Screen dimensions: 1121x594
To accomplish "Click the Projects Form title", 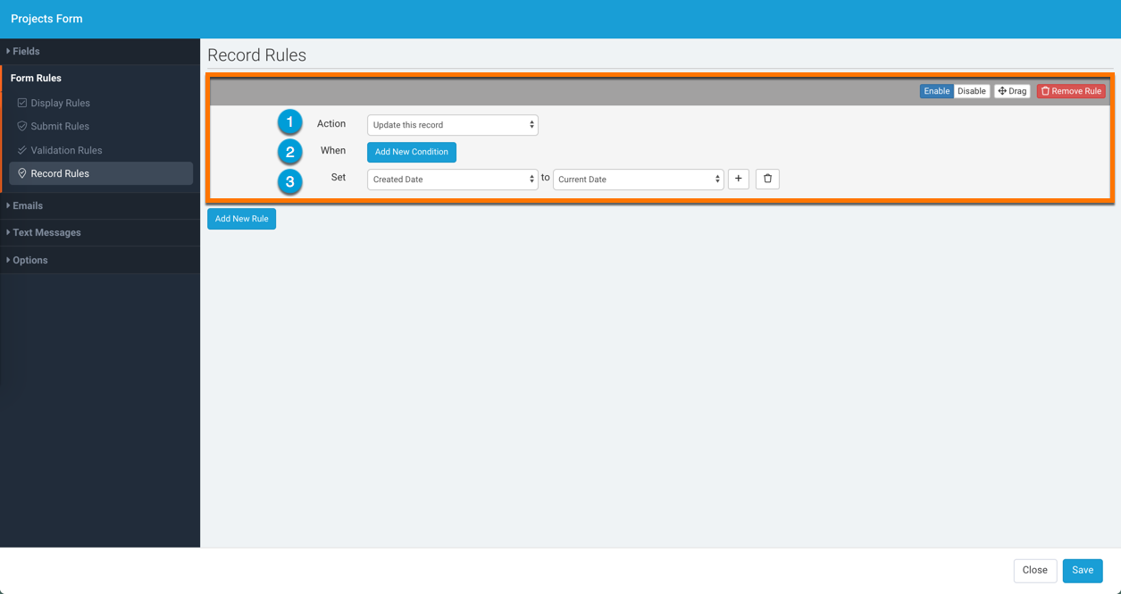I will click(x=46, y=19).
